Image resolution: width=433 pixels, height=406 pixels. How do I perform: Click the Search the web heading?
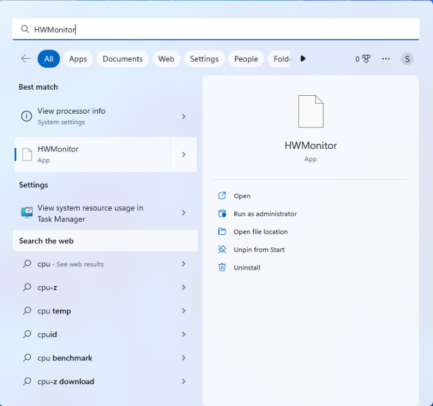coord(46,241)
